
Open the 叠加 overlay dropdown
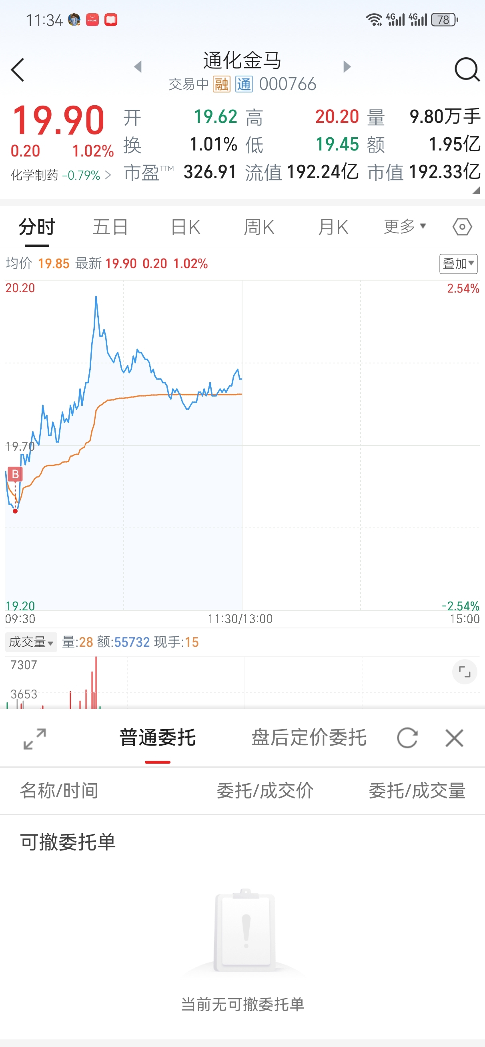tap(458, 264)
